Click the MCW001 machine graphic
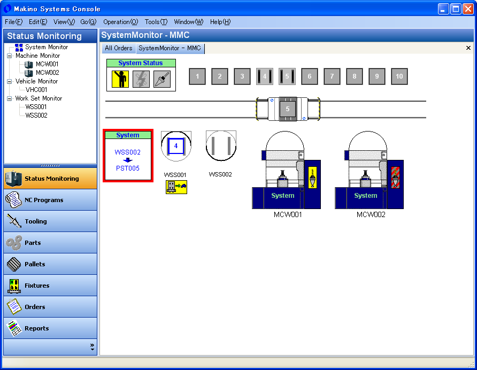Screen dimensions: 477x370 coord(286,170)
